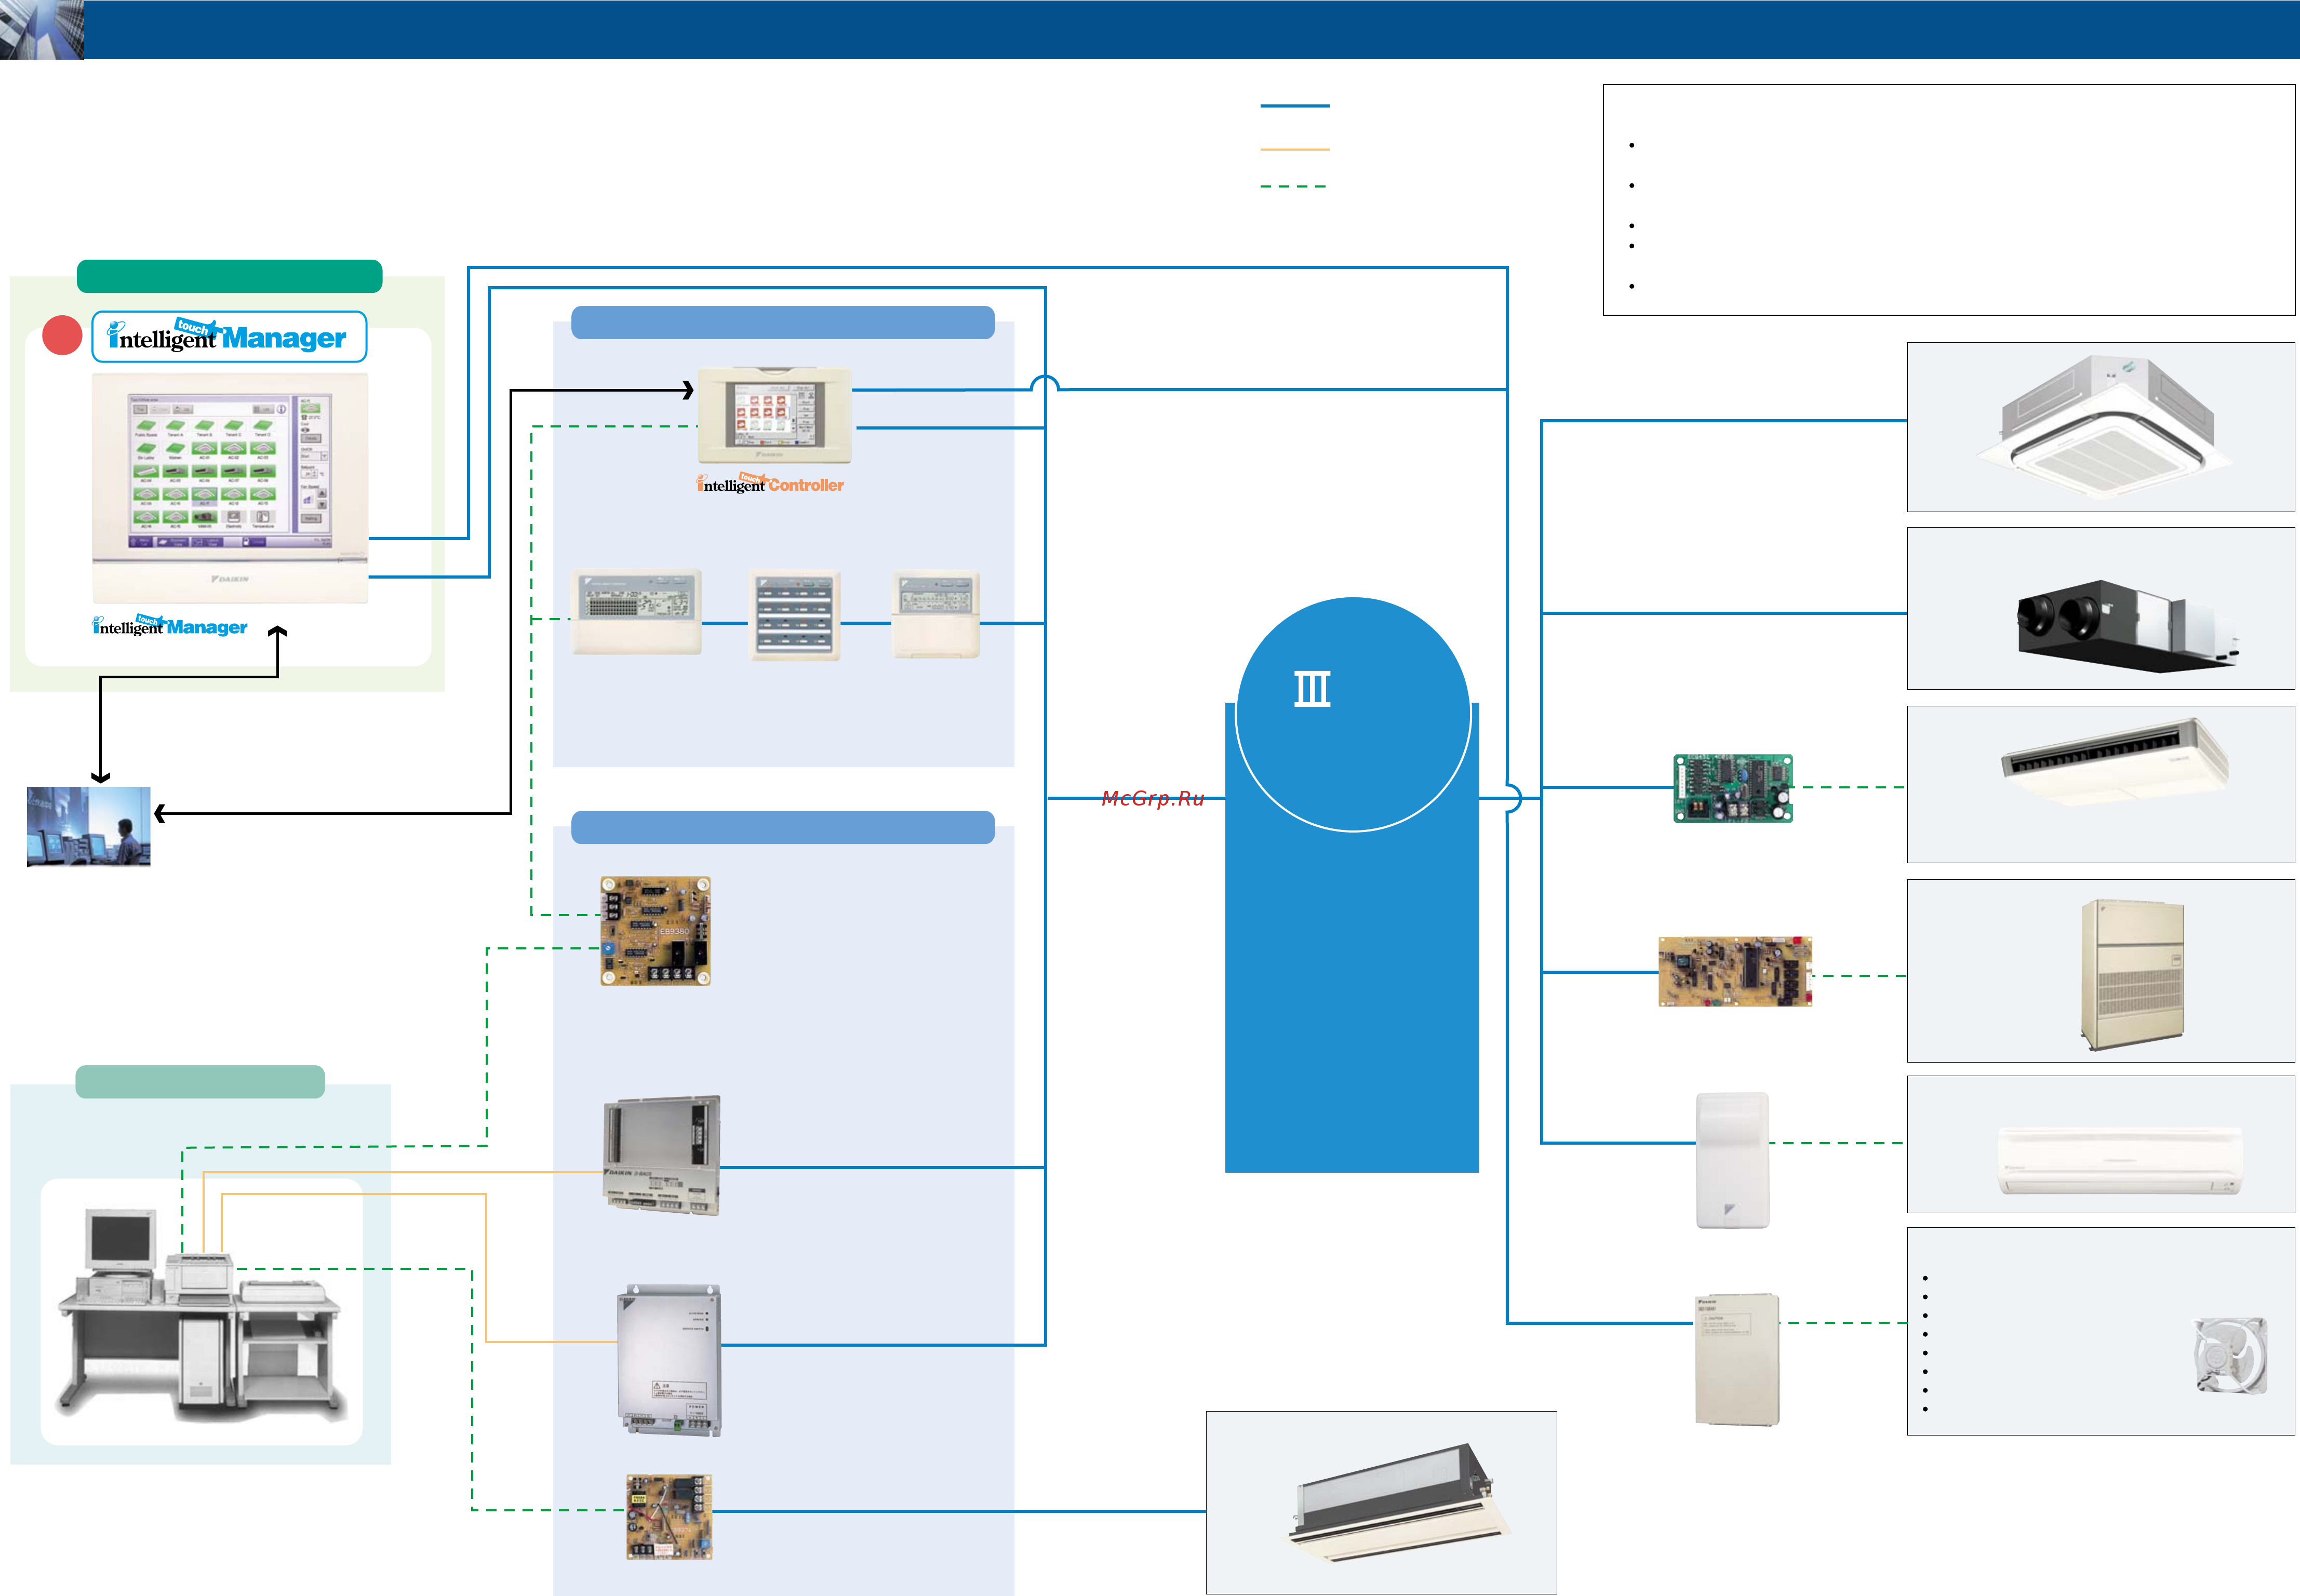Select the unified ON/OFF controller with button grid
Image resolution: width=2300 pixels, height=1596 pixels.
(794, 616)
